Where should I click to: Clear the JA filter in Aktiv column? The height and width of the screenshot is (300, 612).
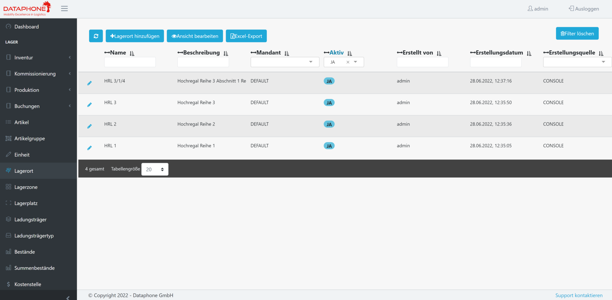348,62
